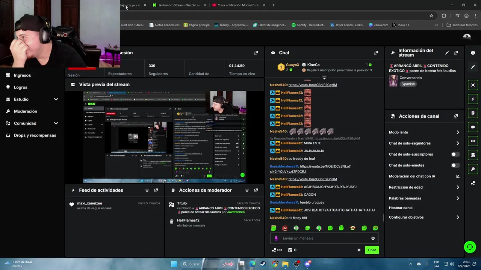The height and width of the screenshot is (270, 481).
Task: Insert the angry red emote
Action: click(x=285, y=228)
